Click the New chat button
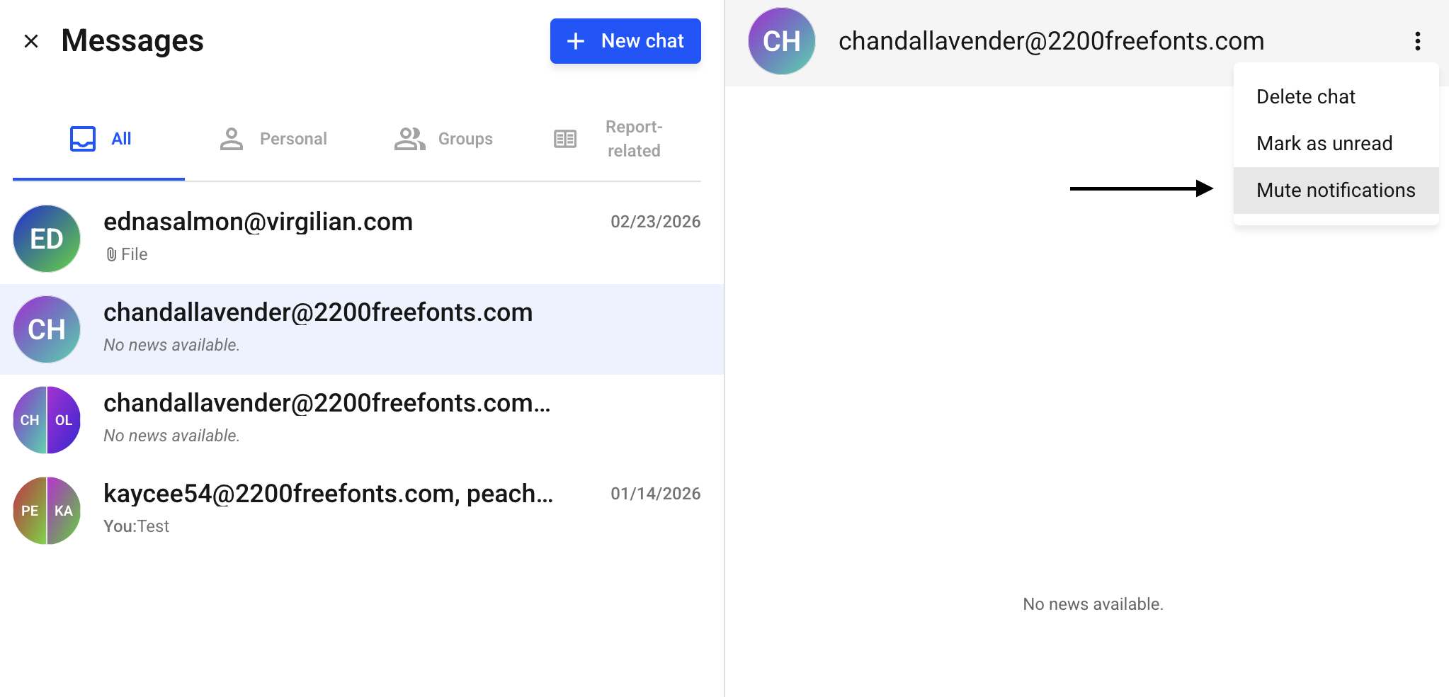Image resolution: width=1449 pixels, height=697 pixels. (625, 41)
